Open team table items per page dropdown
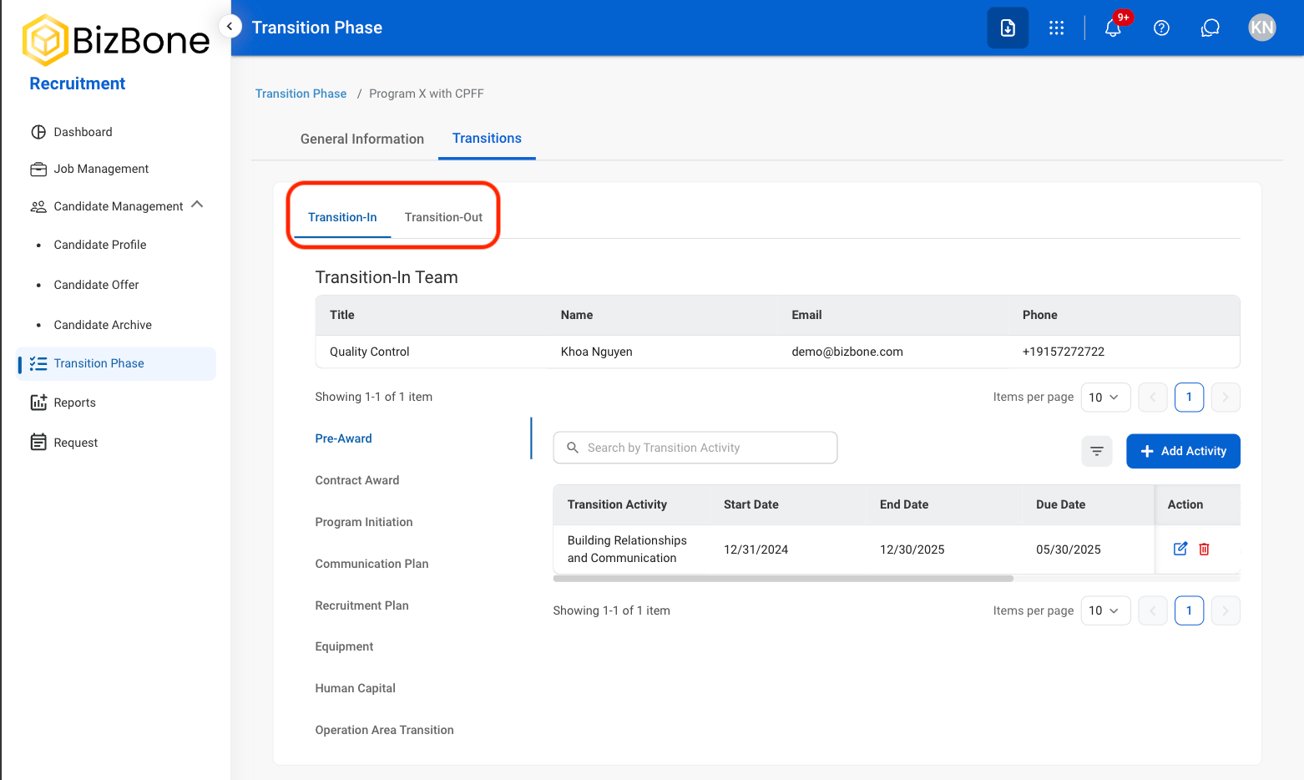The height and width of the screenshot is (780, 1304). pos(1105,398)
